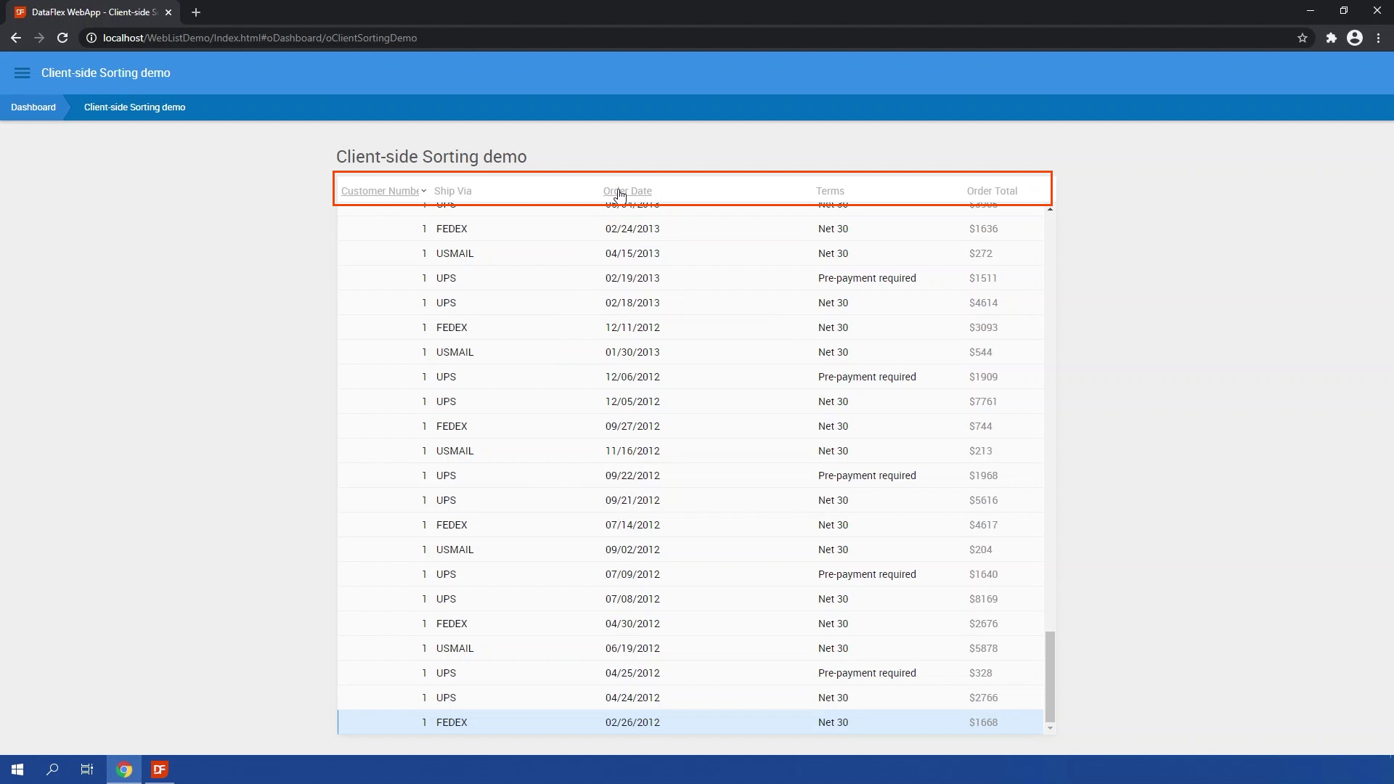Click the DataFlex taskbar icon
1394x784 pixels.
tap(160, 769)
